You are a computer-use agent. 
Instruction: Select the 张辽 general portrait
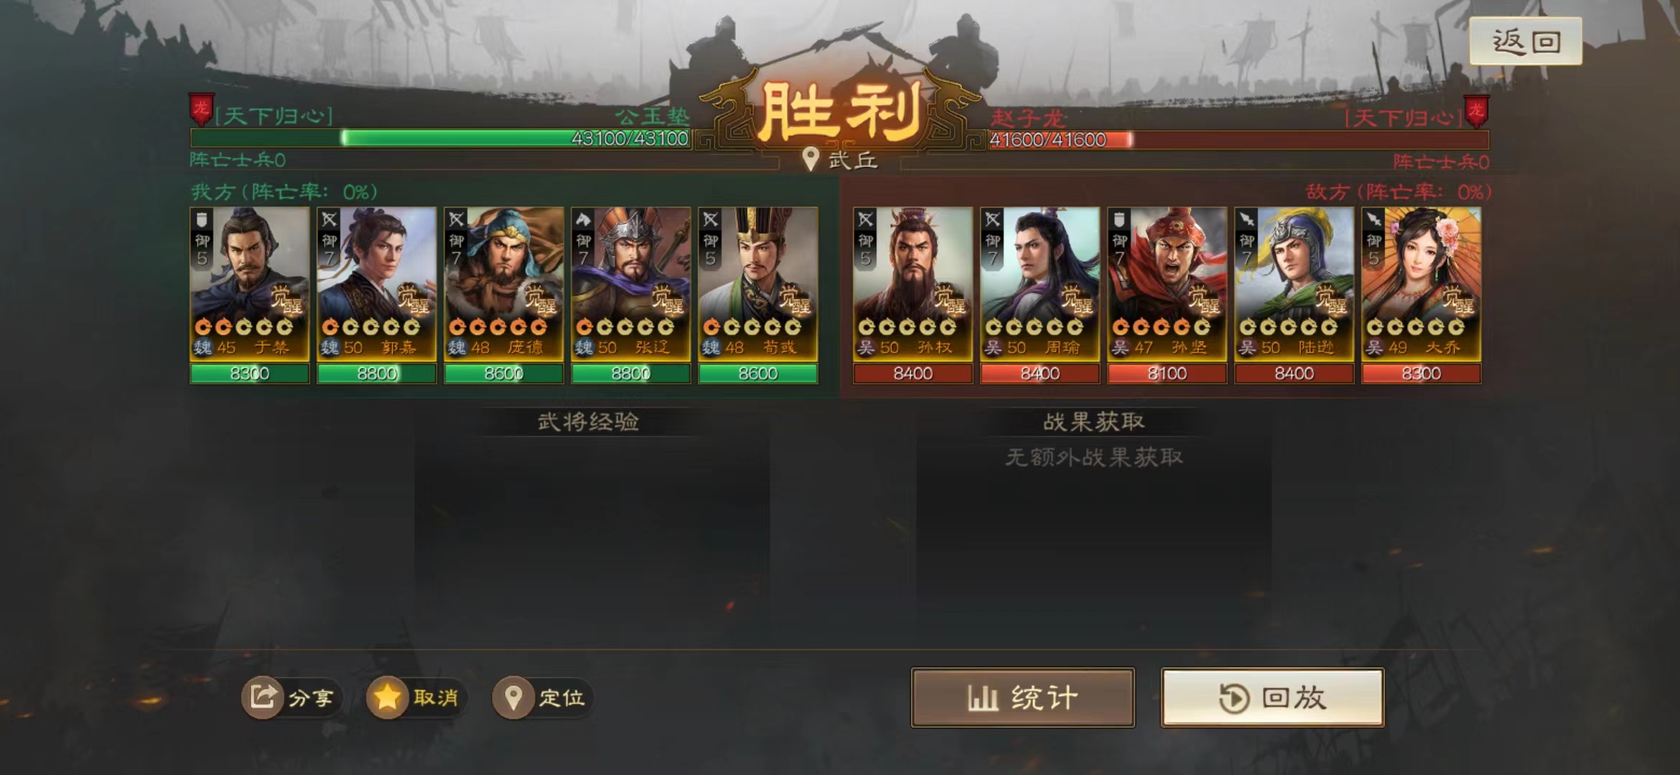pyautogui.click(x=630, y=284)
